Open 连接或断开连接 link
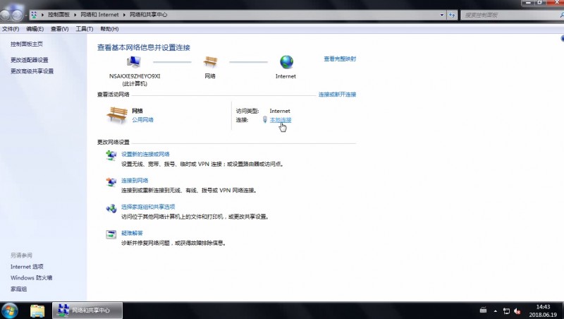564x319 pixels. pos(337,95)
